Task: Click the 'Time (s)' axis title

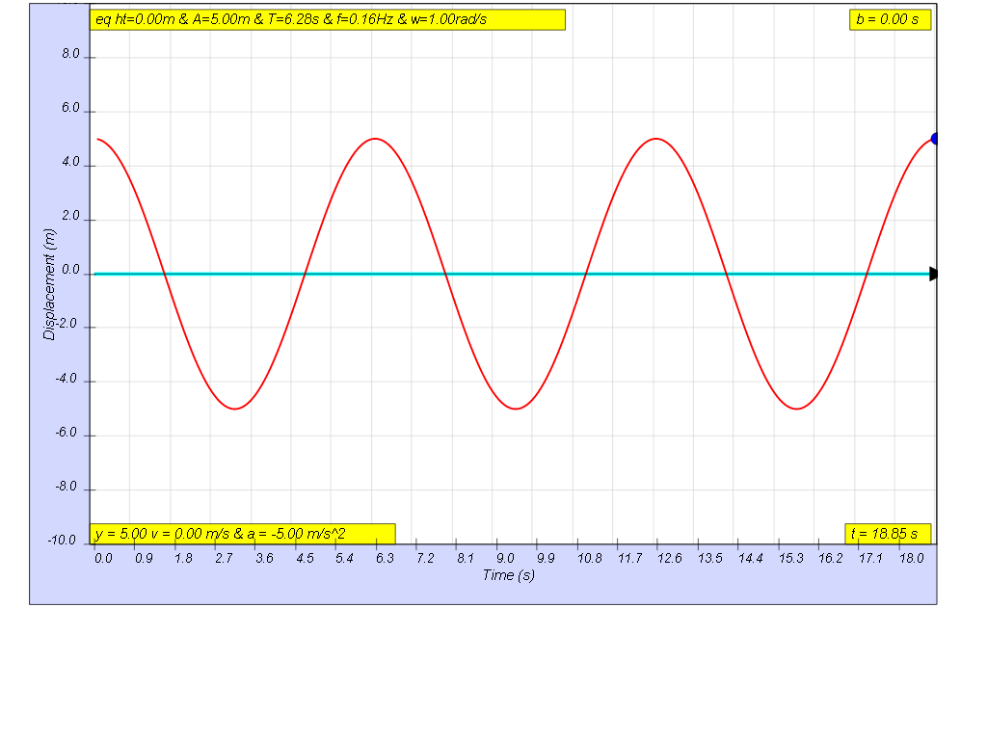Action: [x=509, y=575]
